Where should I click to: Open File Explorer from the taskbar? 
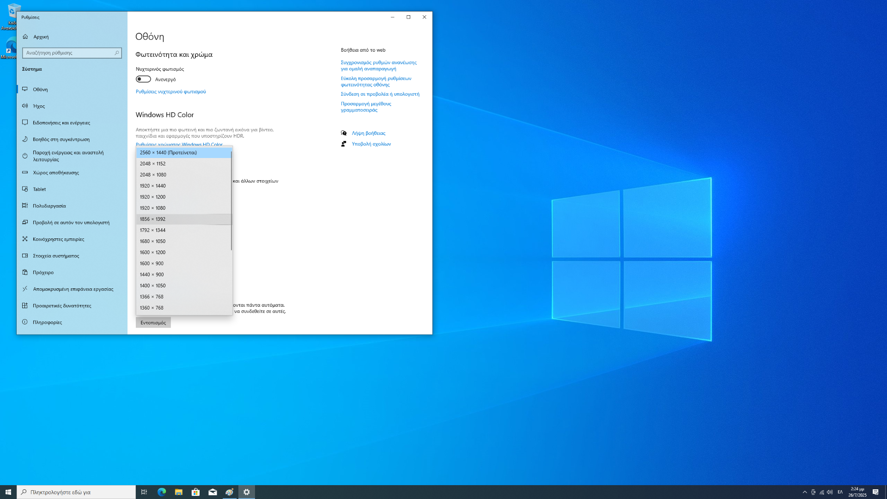coord(179,492)
